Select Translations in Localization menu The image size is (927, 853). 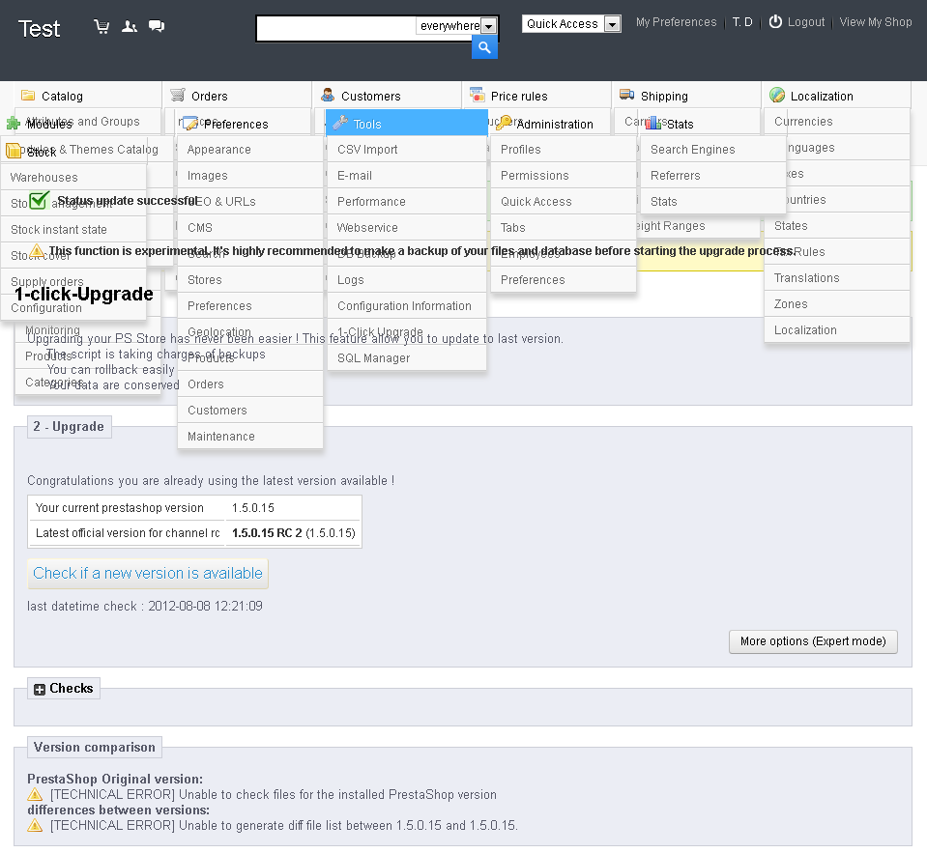coord(836,277)
